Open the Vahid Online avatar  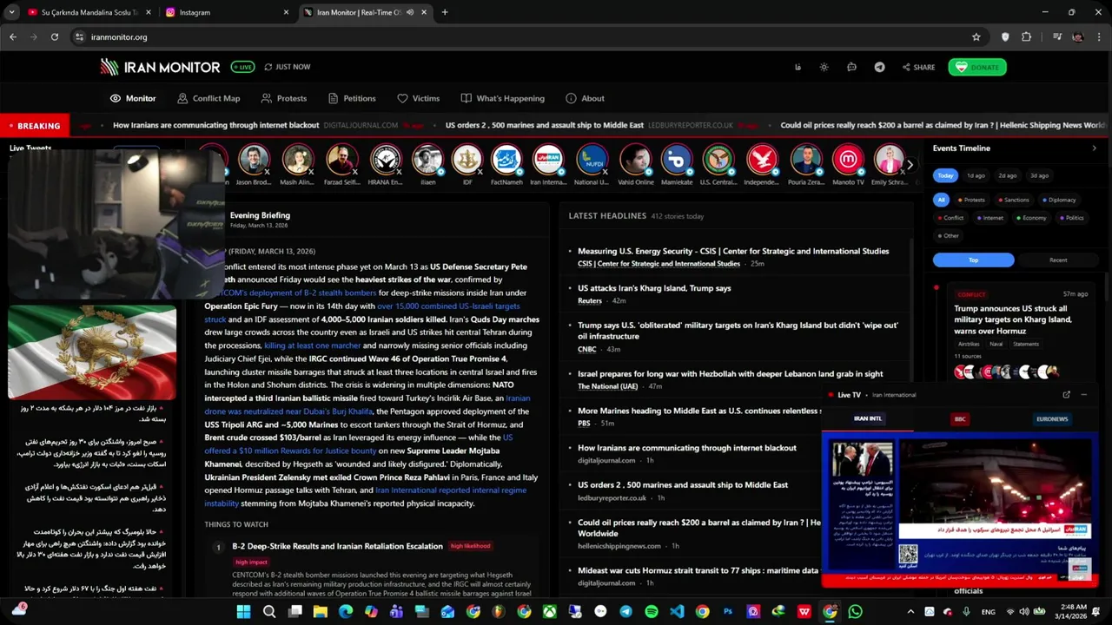(x=636, y=161)
